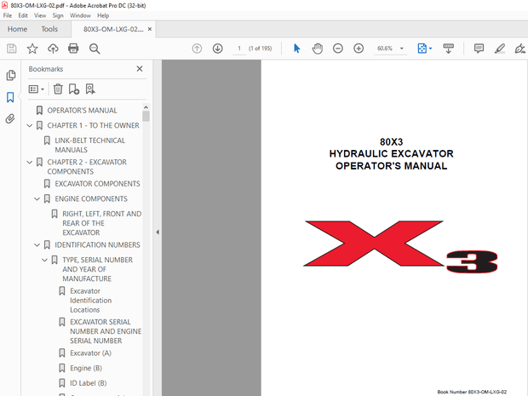Close the Bookmarks panel
Viewport: 528px width, 396px height.
coord(140,69)
